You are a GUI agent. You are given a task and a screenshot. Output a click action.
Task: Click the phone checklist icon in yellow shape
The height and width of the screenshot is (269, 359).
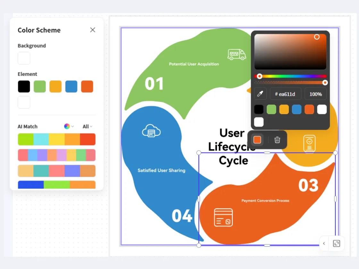pyautogui.click(x=309, y=143)
